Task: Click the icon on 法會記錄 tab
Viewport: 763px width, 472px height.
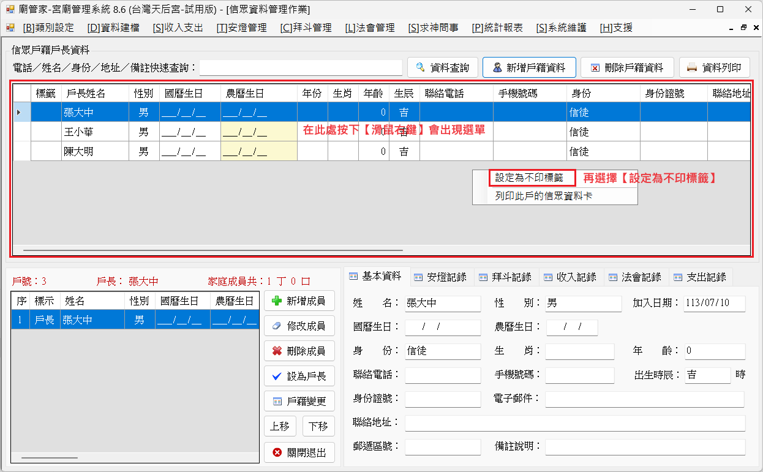Action: pyautogui.click(x=613, y=277)
